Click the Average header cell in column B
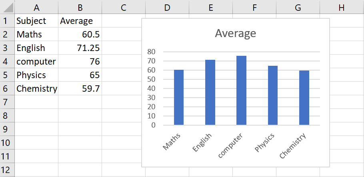 tap(80, 21)
